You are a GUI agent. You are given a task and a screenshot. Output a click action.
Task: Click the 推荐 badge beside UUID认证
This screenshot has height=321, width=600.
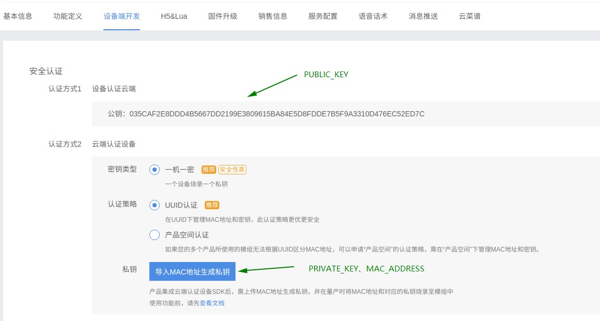pyautogui.click(x=212, y=205)
